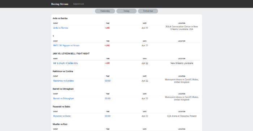Viewport: 253px width, 131px height.
Task: Select the Rakhimov vs Cordina section heading
Action: (63, 71)
